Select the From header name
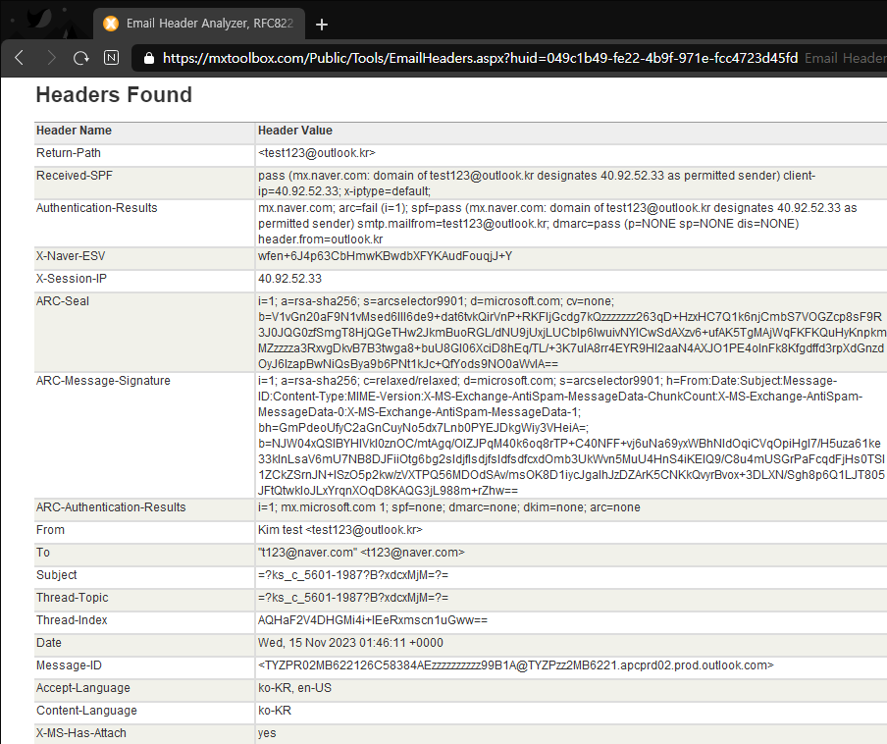887x744 pixels. [x=50, y=530]
